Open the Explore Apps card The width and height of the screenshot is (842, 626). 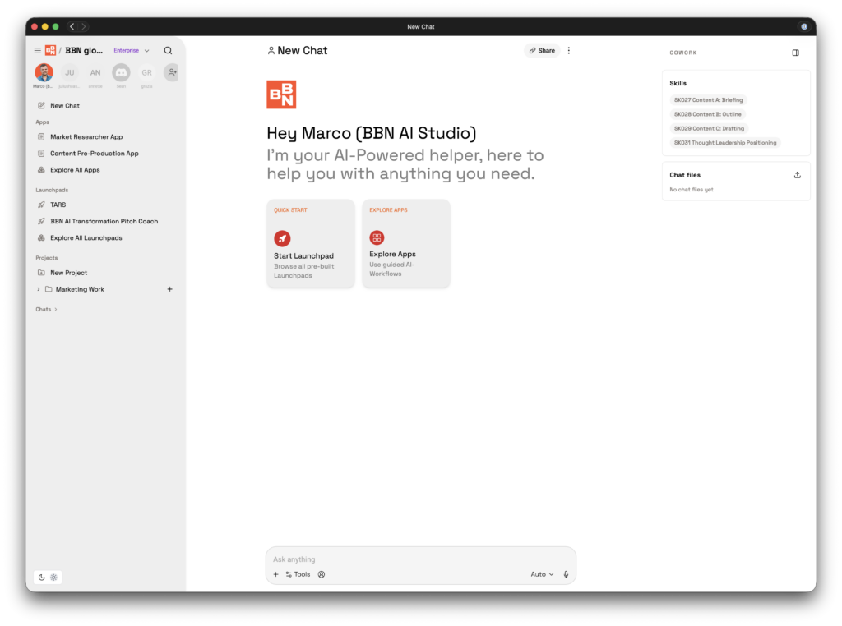click(406, 243)
